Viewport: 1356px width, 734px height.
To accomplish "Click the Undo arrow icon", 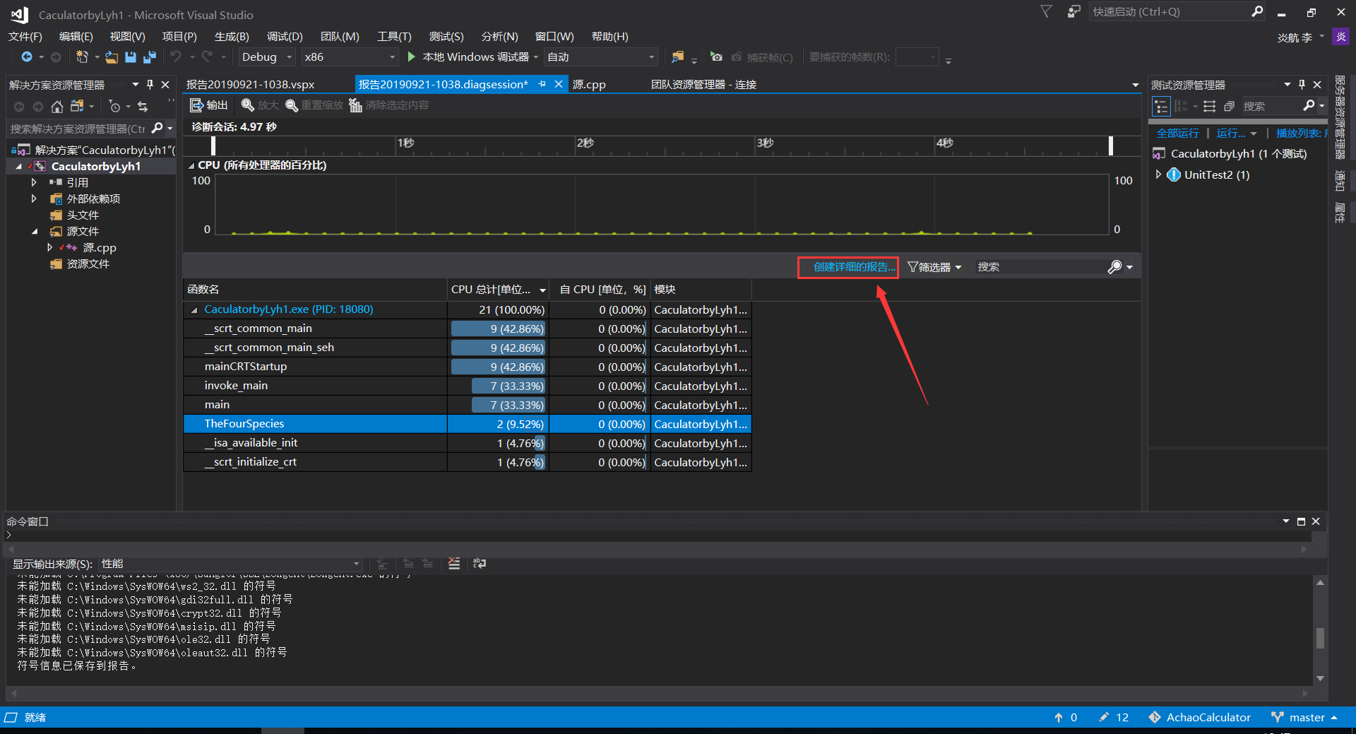I will point(176,57).
